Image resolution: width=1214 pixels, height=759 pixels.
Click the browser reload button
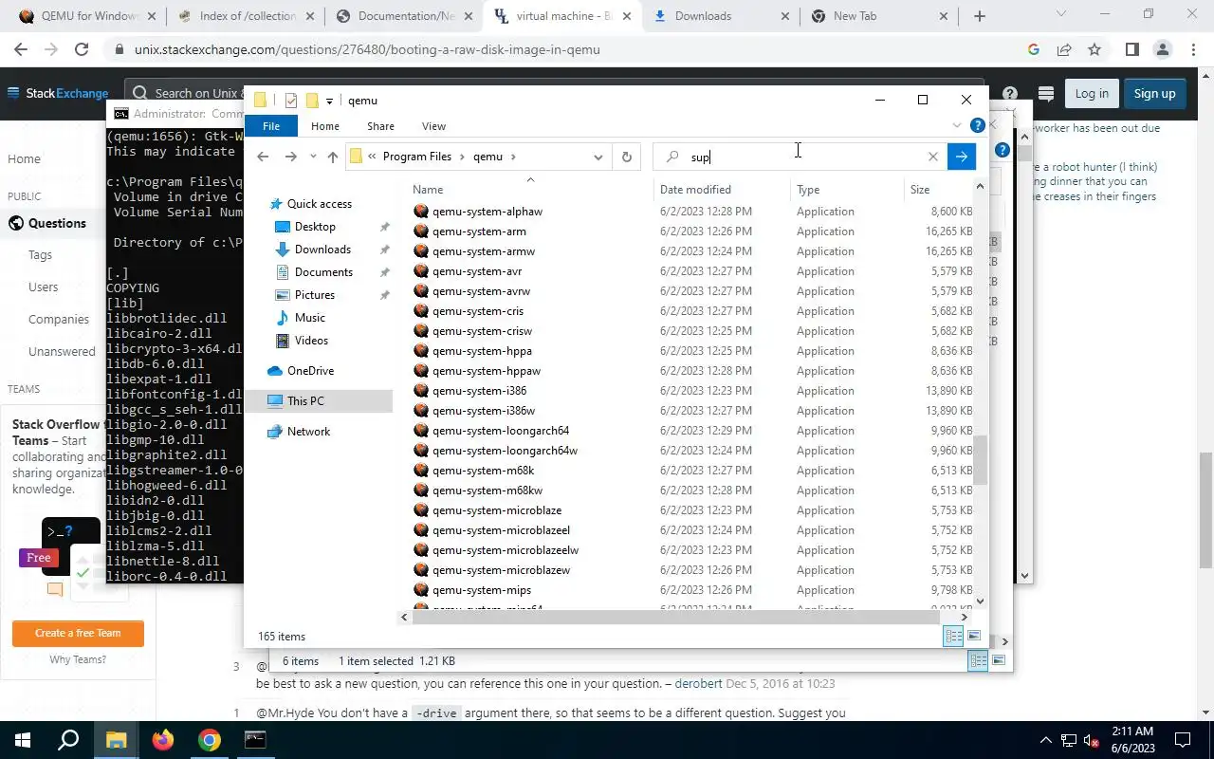click(x=82, y=49)
